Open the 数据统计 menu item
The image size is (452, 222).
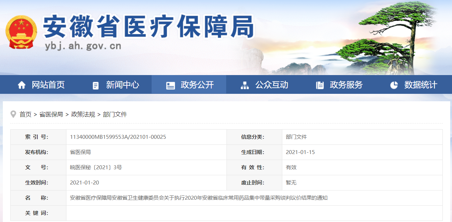421,85
